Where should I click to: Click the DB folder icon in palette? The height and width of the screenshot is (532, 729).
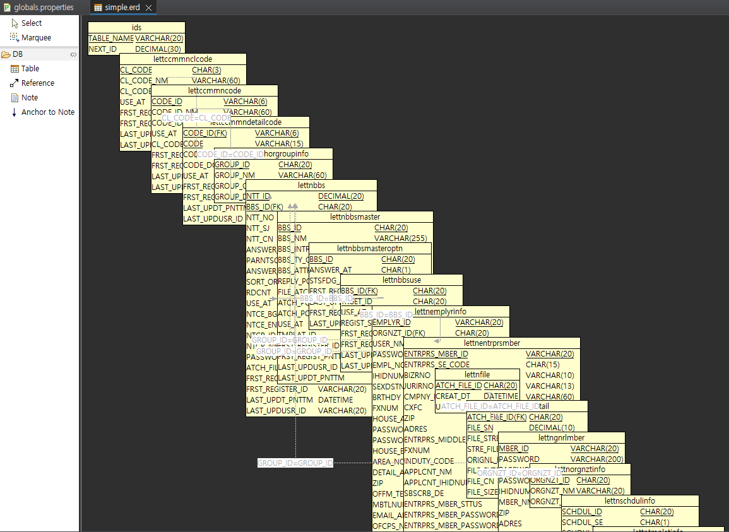click(6, 54)
